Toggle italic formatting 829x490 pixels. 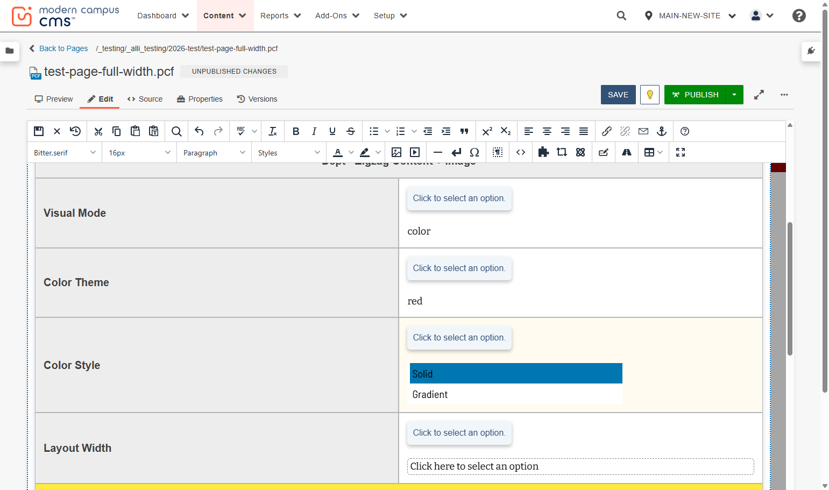pos(314,131)
